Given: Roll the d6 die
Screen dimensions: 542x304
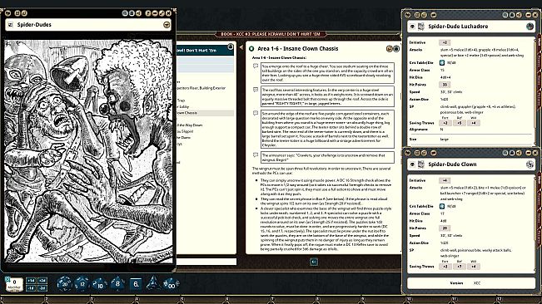Looking at the screenshot, I should (x=136, y=284).
